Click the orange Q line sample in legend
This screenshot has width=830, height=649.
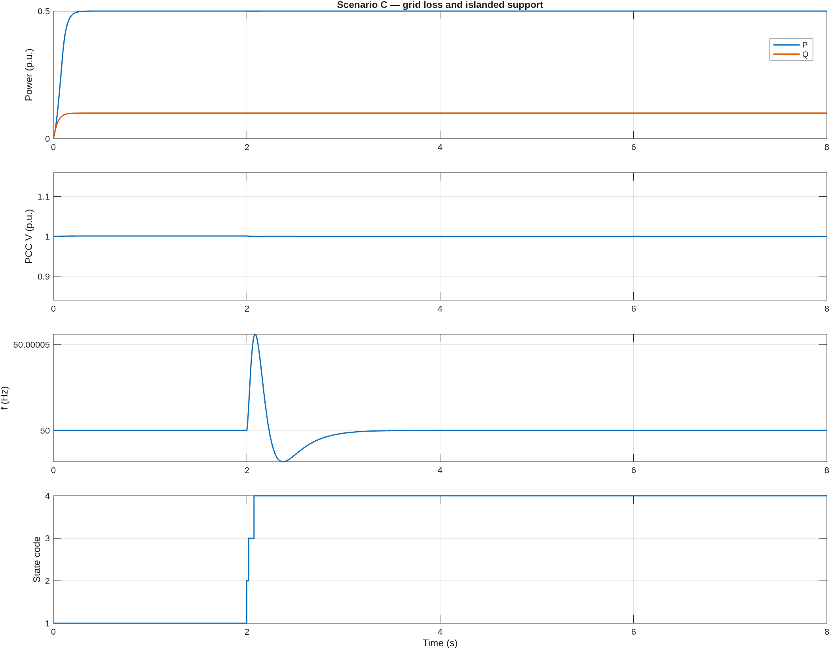point(786,54)
